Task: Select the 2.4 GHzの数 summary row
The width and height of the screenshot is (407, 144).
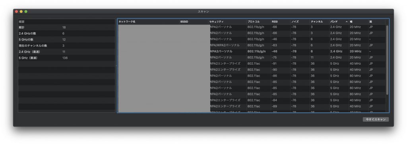Action: pyautogui.click(x=66, y=33)
